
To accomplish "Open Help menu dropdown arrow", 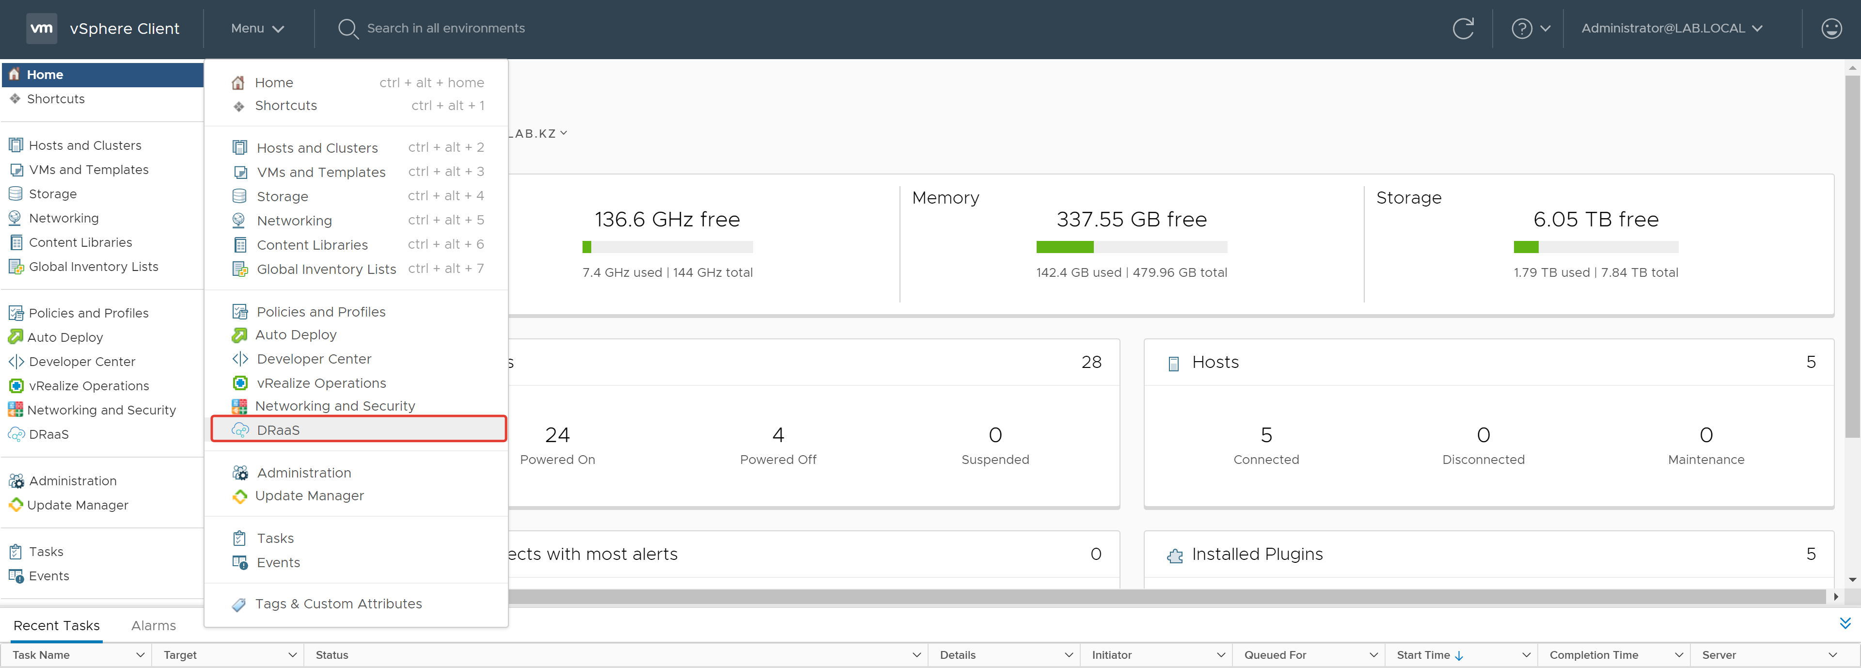I will click(1546, 29).
